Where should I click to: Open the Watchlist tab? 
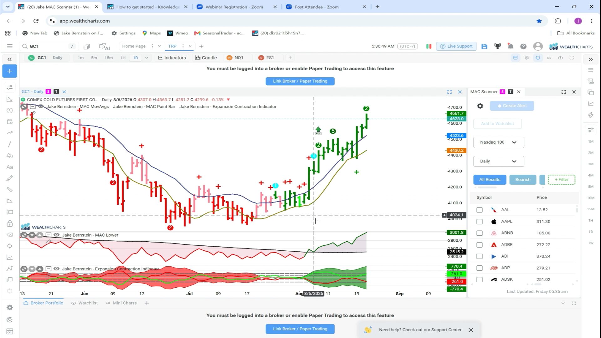[85, 303]
